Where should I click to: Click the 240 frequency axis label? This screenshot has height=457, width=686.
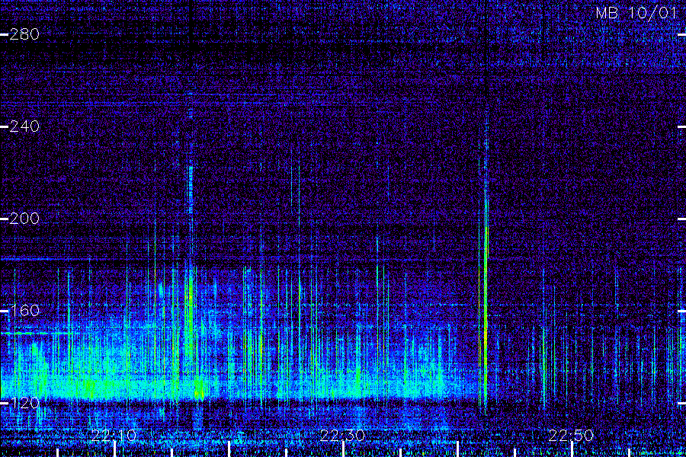24,126
